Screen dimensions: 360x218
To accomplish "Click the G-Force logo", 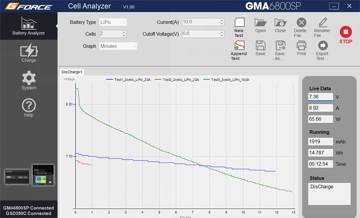I will pyautogui.click(x=29, y=6).
